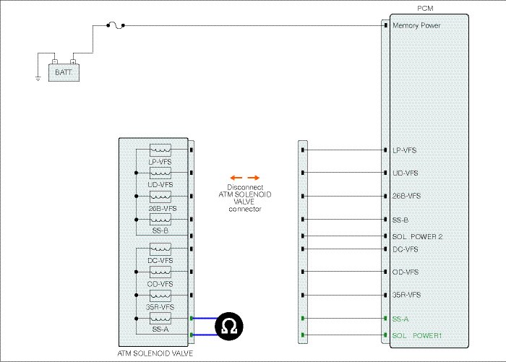Click the UD-VFS label inside the PCM block
This screenshot has width=506, height=362.
tap(406, 173)
